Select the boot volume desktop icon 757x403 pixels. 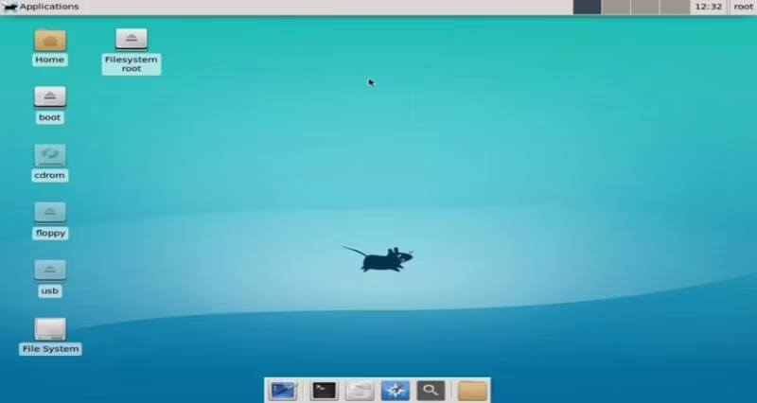pos(50,97)
